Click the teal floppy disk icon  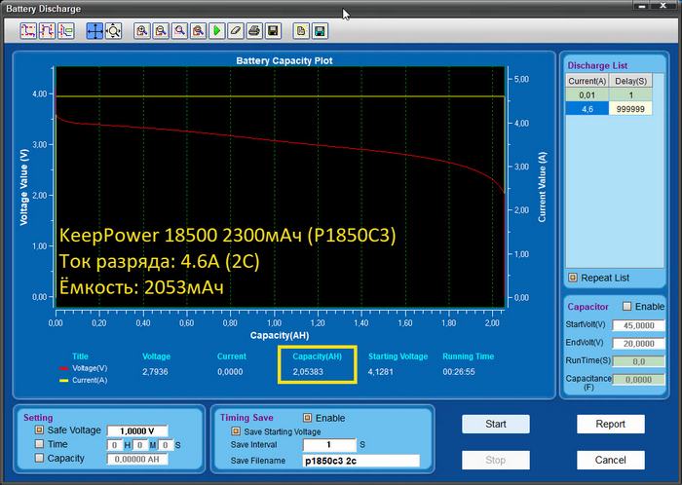tap(319, 31)
